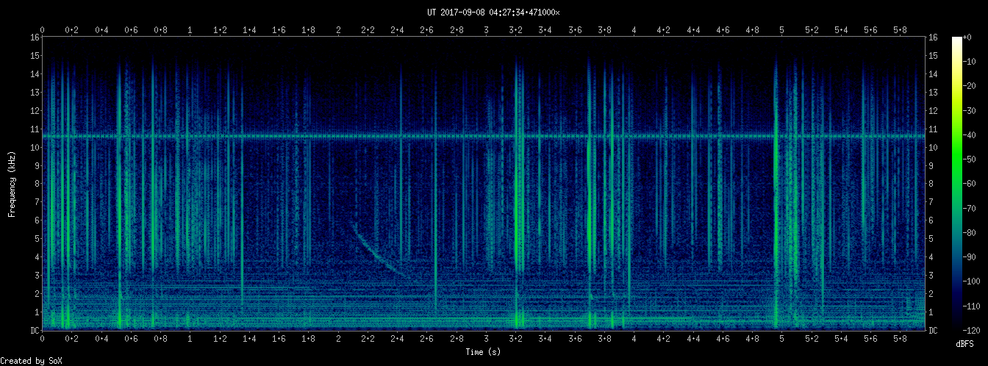Select the '-10' value on the dBFS scale
This screenshot has height=366, width=988.
[969, 62]
